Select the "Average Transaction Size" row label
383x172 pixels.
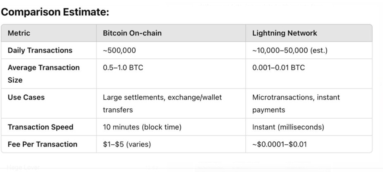pos(43,73)
